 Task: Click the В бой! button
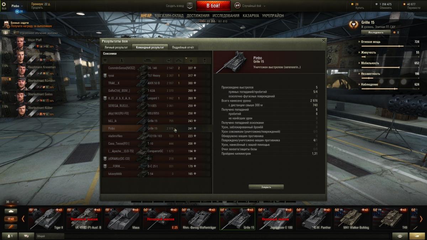tap(213, 6)
